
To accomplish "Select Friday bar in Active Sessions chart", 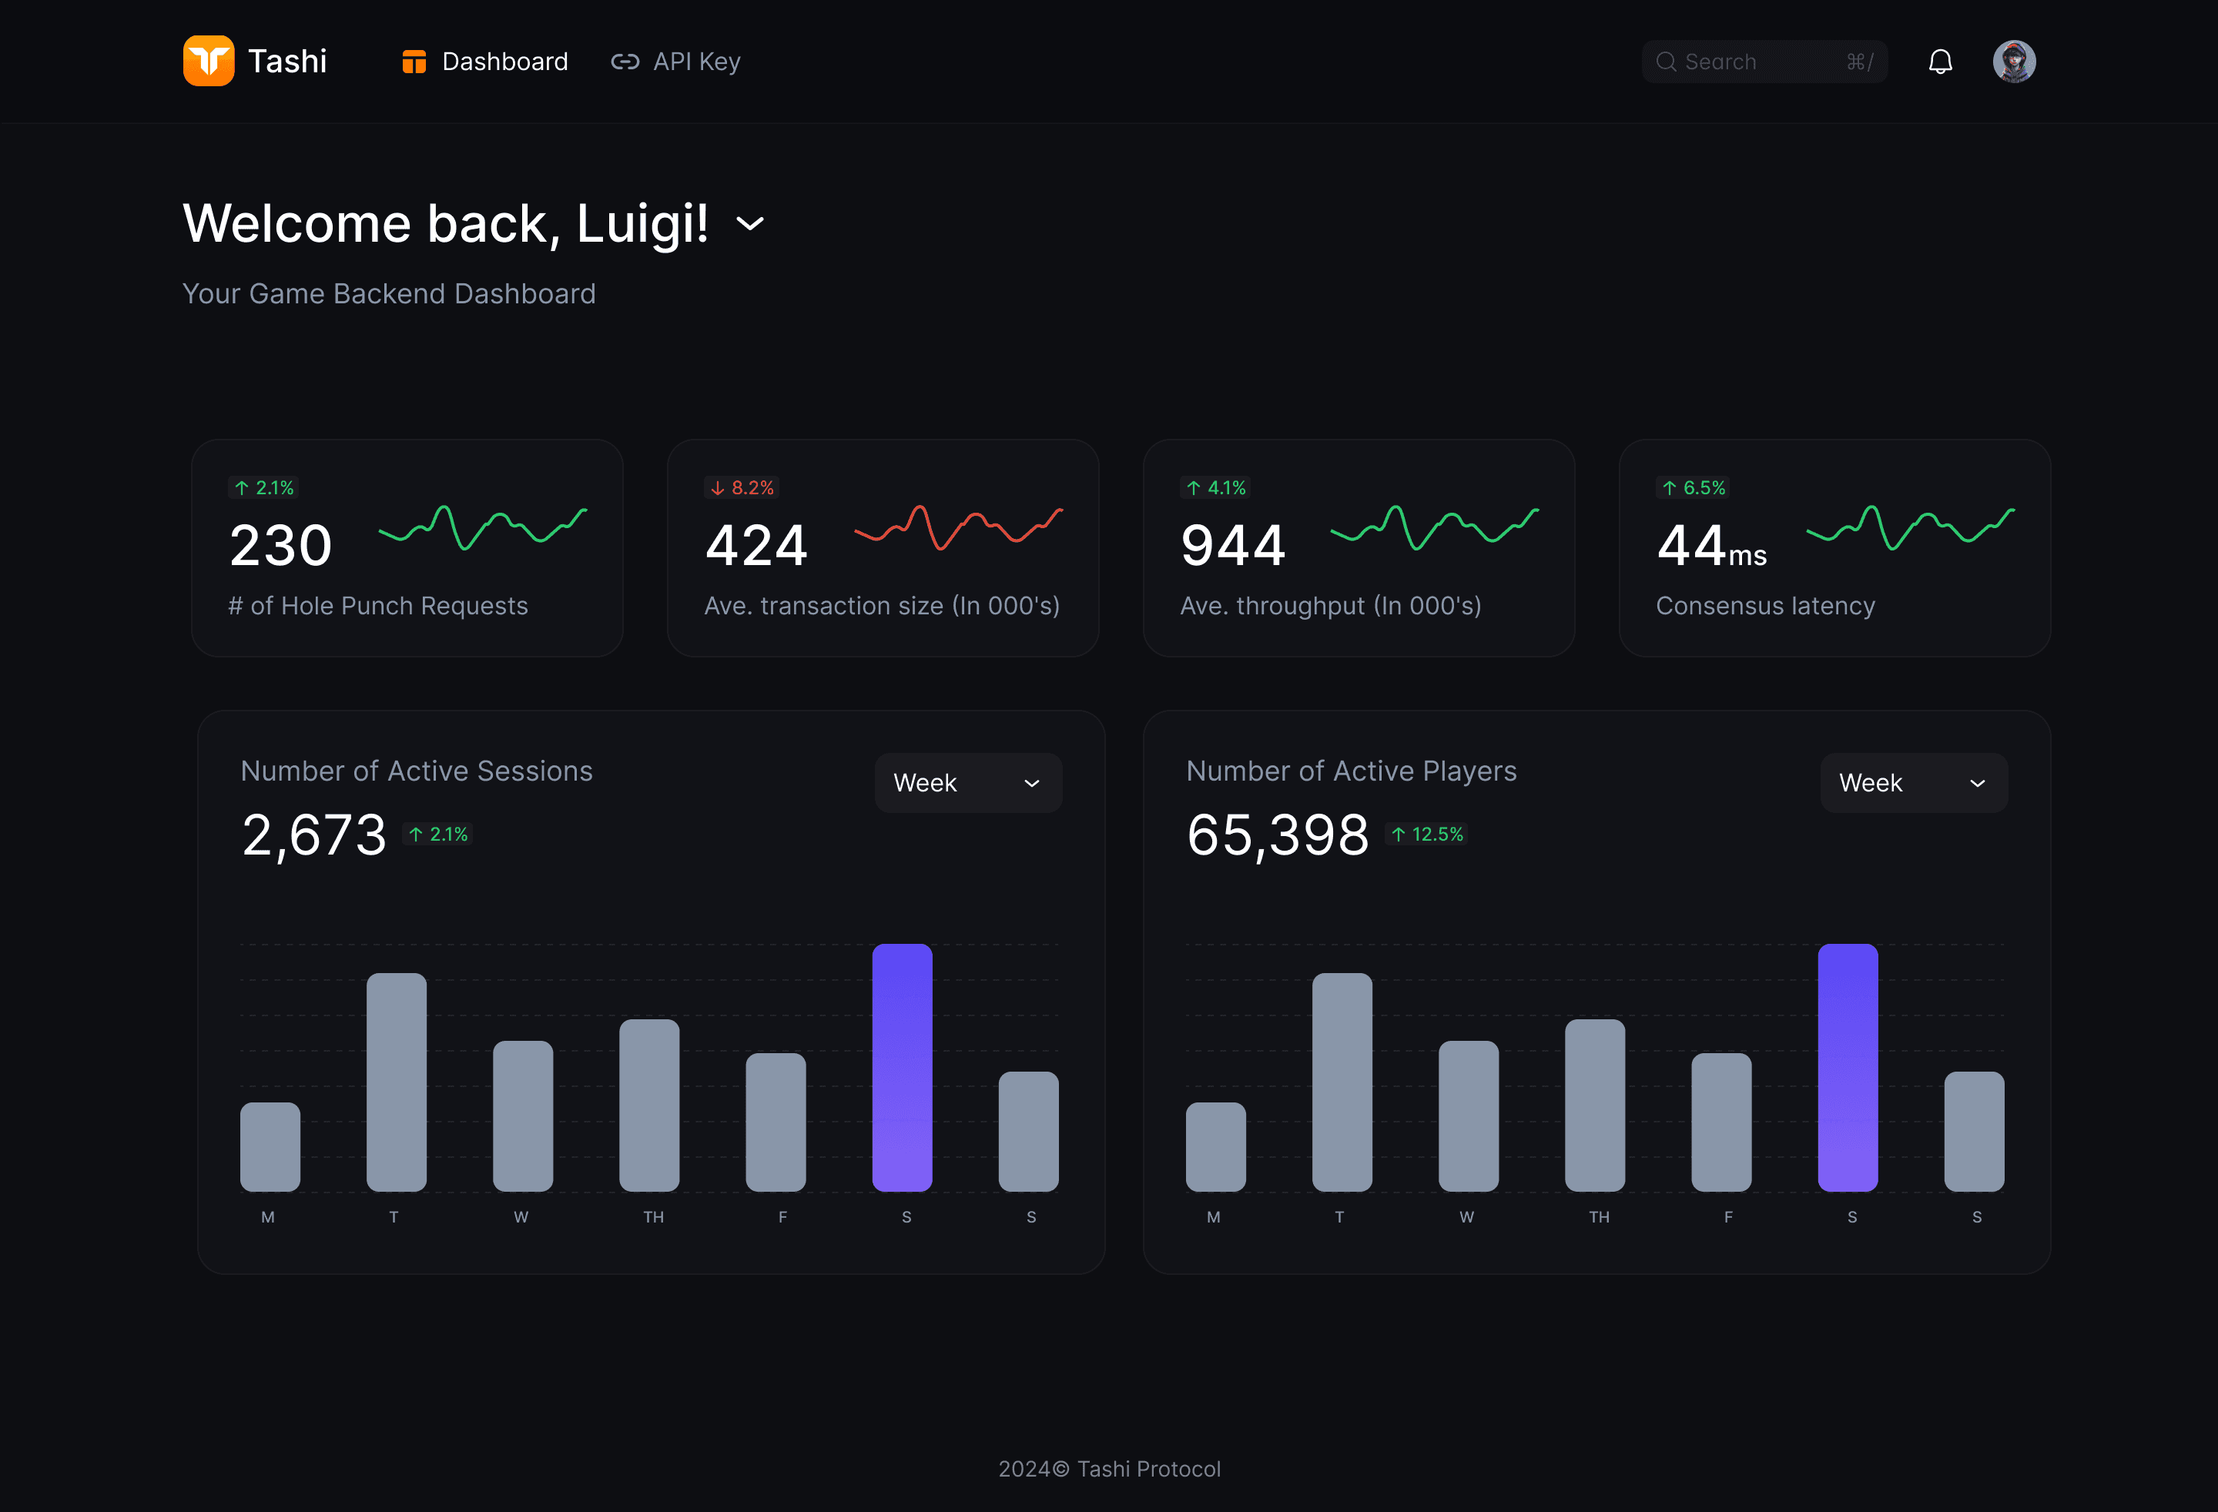I will click(x=776, y=1122).
